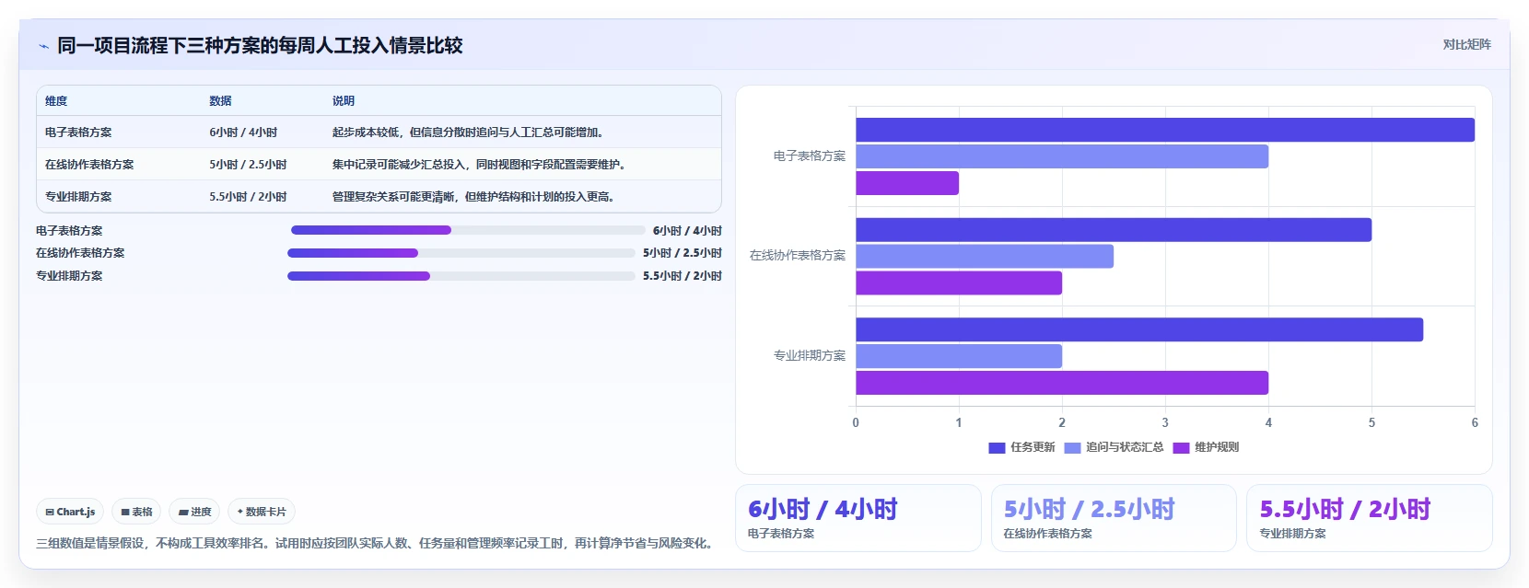This screenshot has width=1529, height=588.
Task: Click the 电子表格方案 维护规则 chart bar
Action: pos(907,183)
